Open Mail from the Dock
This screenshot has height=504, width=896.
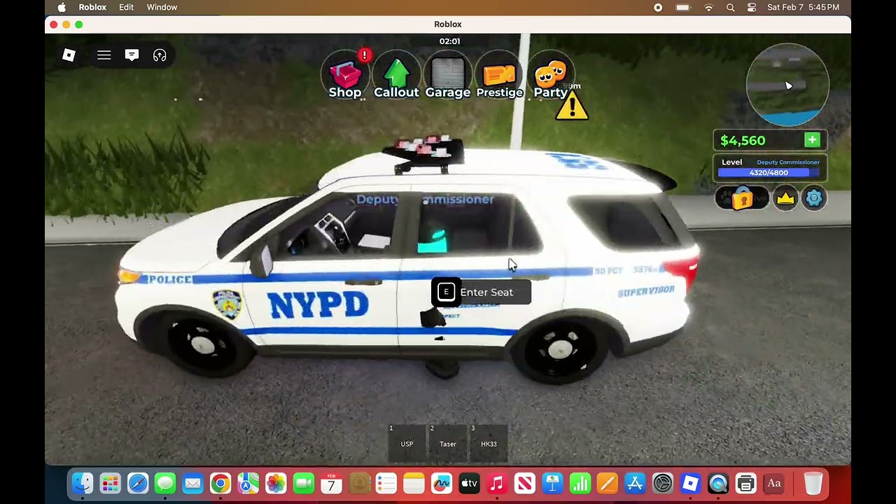point(193,483)
